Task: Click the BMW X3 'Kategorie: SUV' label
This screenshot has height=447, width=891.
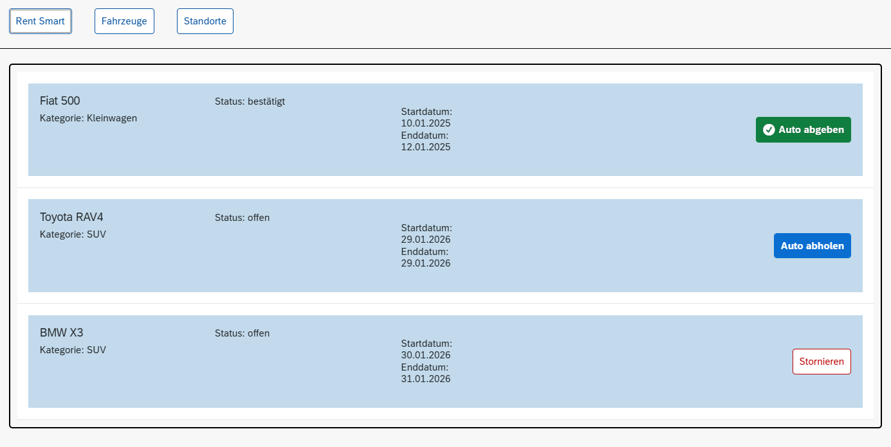Action: [73, 350]
